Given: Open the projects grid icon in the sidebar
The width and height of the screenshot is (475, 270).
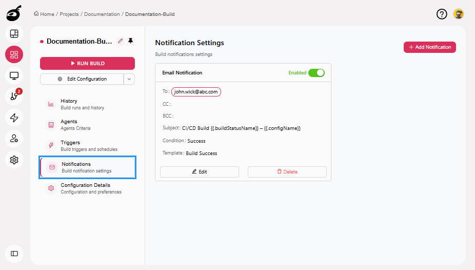Looking at the screenshot, I should pos(14,54).
